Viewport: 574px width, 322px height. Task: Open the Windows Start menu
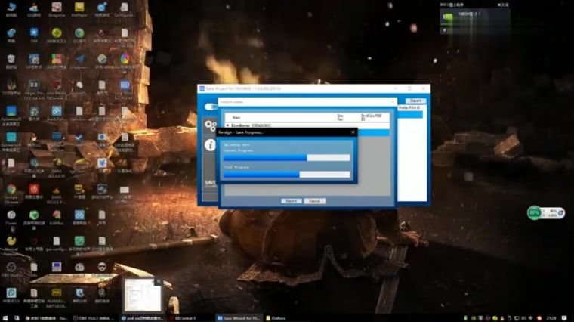click(x=5, y=318)
